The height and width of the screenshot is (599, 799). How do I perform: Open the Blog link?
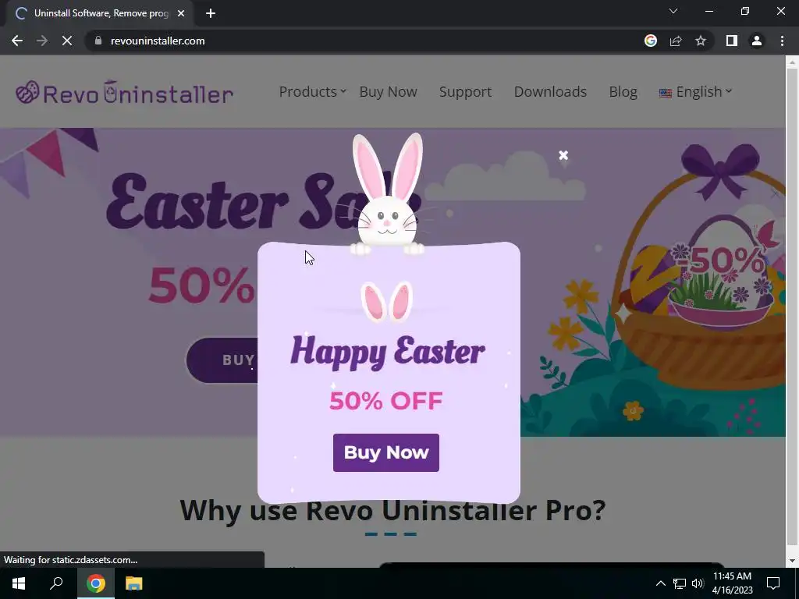point(623,92)
